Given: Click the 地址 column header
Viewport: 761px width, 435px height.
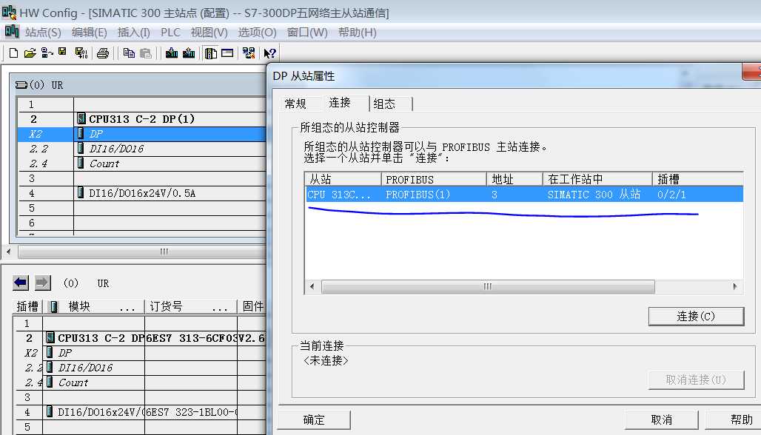Looking at the screenshot, I should pyautogui.click(x=514, y=179).
